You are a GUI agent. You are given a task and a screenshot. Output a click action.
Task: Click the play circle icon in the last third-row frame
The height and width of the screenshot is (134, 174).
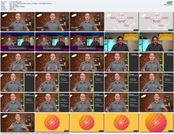(x=168, y=55)
